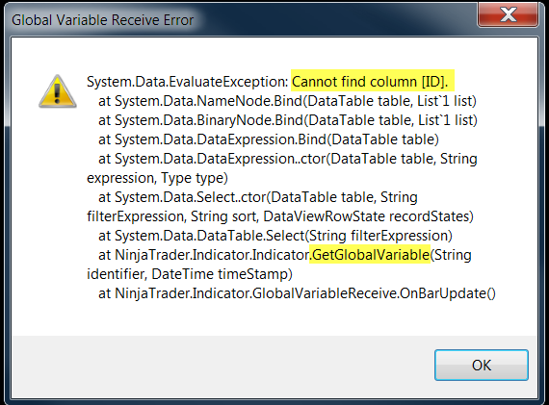The image size is (549, 405).
Task: Click the DataViewRowState recordStates) text
Action: [368, 216]
